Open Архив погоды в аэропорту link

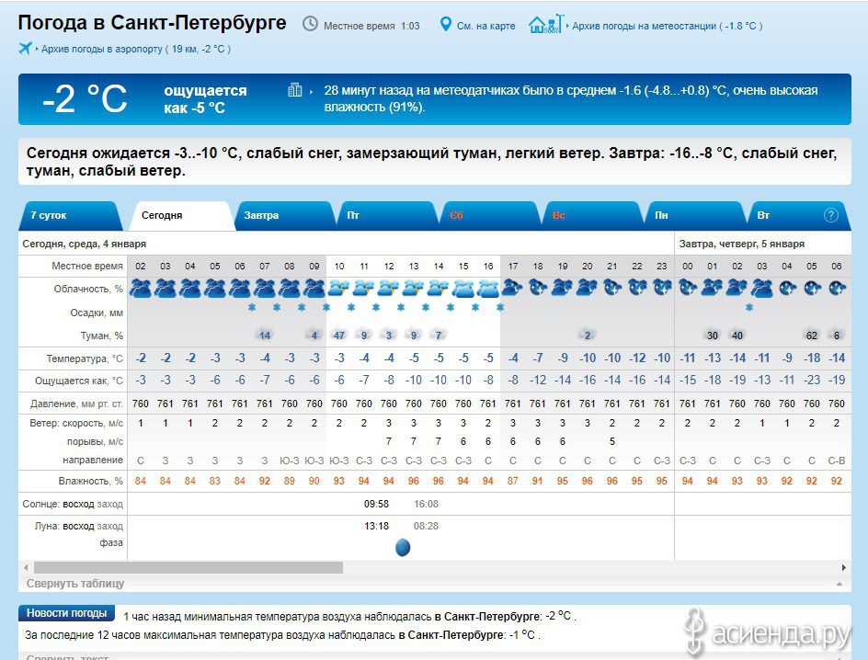136,49
